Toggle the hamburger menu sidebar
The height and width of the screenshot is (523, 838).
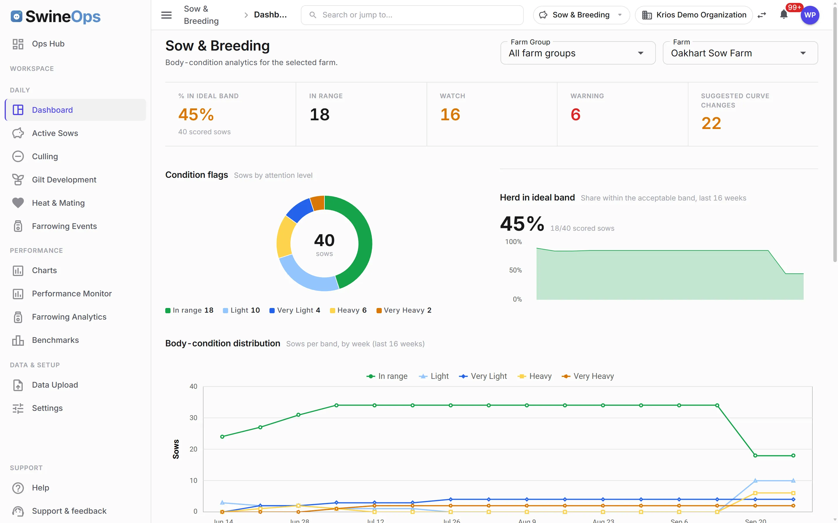coord(166,15)
